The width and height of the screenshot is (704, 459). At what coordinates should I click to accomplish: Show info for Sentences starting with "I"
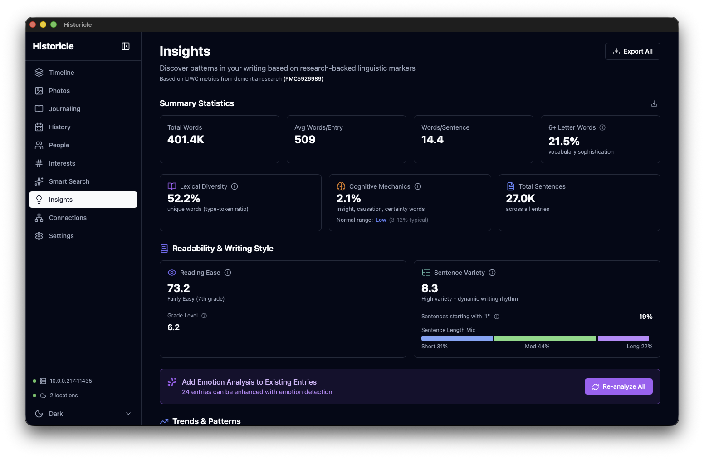497,317
